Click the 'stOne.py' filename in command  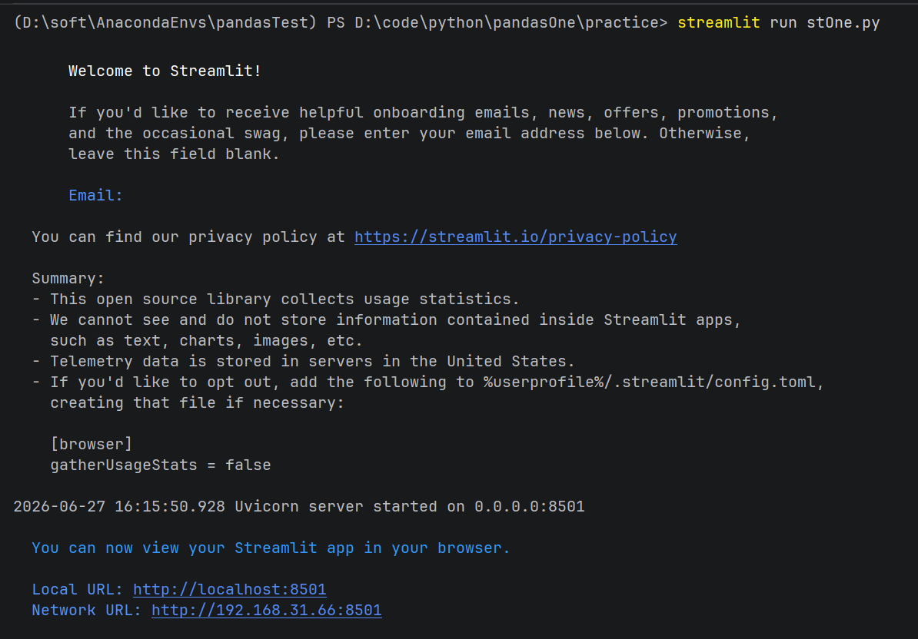(x=843, y=23)
